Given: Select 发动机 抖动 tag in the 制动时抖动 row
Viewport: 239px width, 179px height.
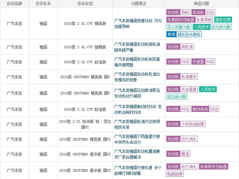Looking at the screenshot, I should coord(178,109).
